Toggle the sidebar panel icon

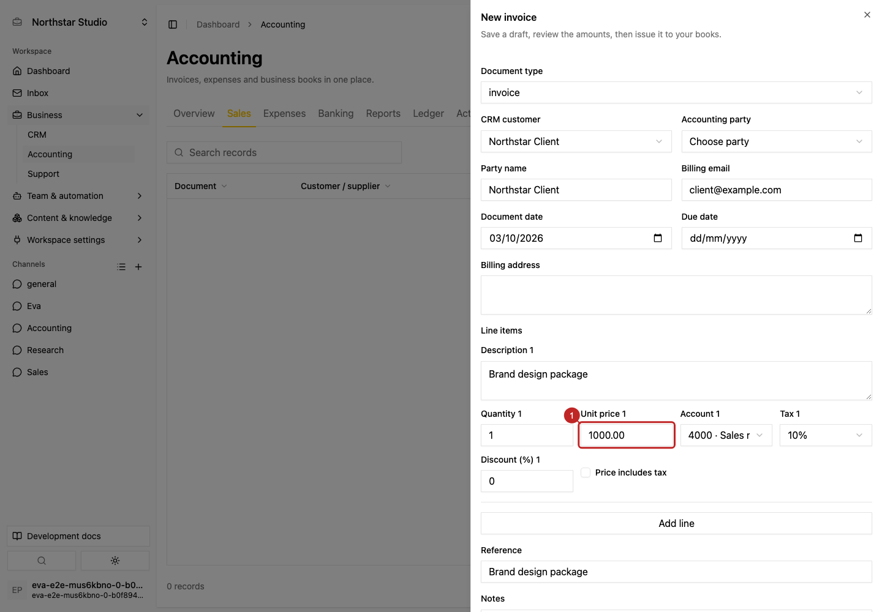pyautogui.click(x=173, y=24)
